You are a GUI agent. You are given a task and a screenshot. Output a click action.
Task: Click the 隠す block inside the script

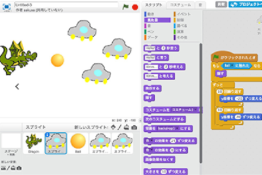point(221,73)
